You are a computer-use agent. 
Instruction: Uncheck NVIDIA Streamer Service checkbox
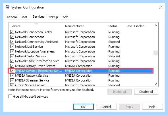click(x=12, y=80)
